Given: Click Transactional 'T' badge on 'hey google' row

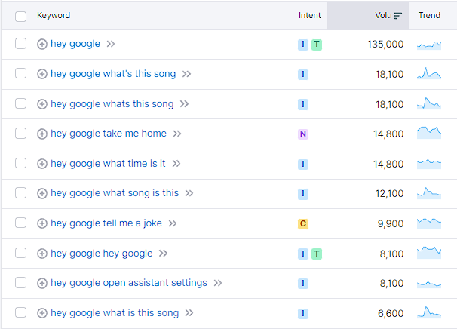Looking at the screenshot, I should click(317, 45).
